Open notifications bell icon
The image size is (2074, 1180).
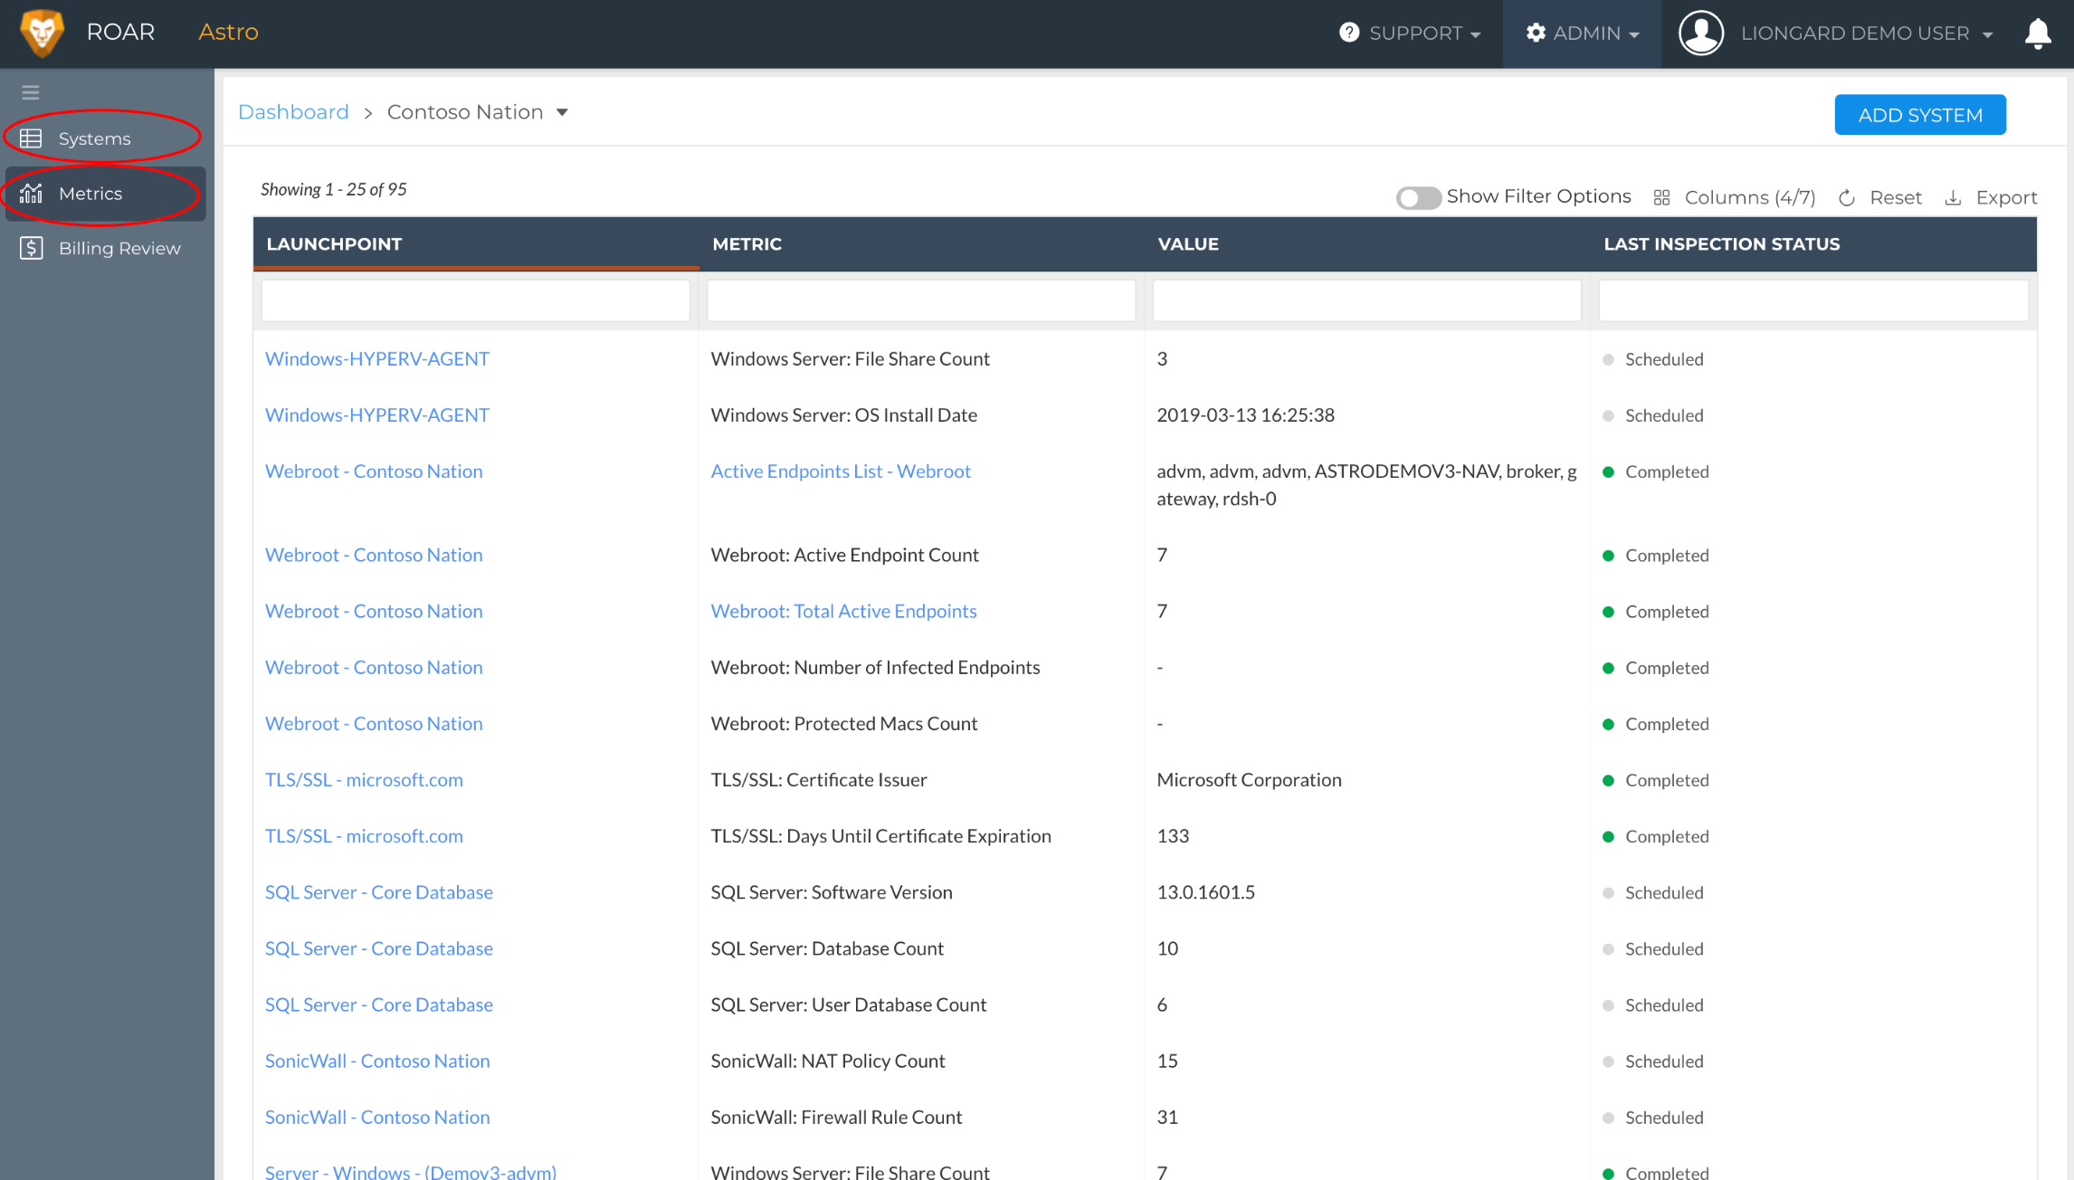(x=2038, y=33)
